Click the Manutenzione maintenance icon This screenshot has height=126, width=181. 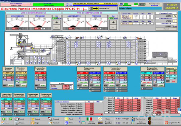[133, 119]
